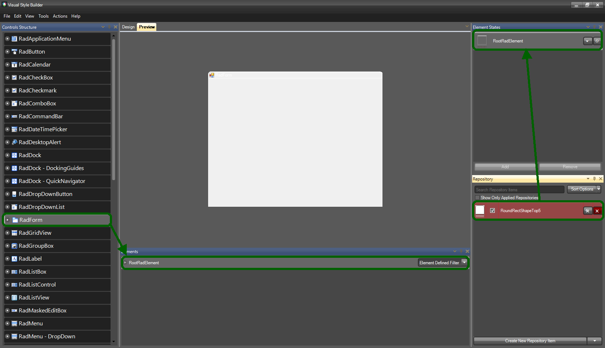Switch to the Preview tab
This screenshot has width=605, height=348.
click(x=147, y=27)
